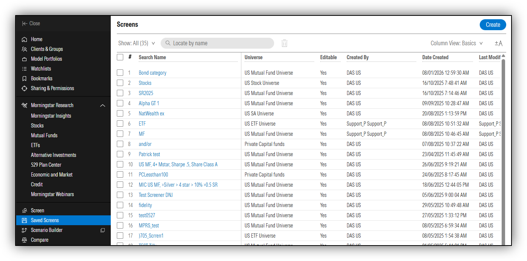Open the test0527 screen link
Image resolution: width=527 pixels, height=261 pixels.
coord(147,215)
